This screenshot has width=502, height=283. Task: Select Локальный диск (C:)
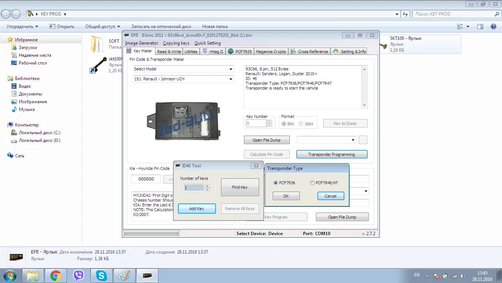coord(39,133)
